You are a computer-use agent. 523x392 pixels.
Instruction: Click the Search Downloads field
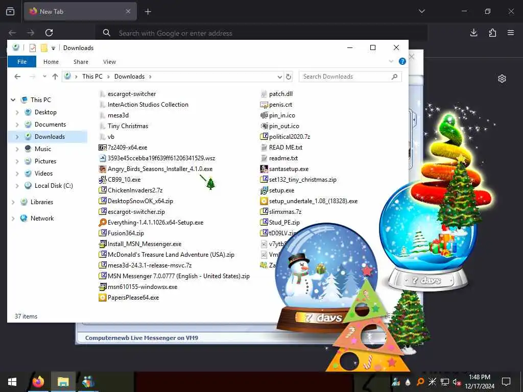350,77
